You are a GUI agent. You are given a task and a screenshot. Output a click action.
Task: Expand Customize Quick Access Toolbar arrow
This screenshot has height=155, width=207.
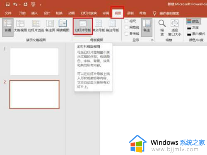(x=41, y=5)
